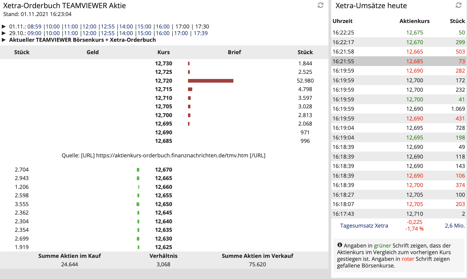Open the 17:39 snapshot for 29.10.
468x279 pixels.
pos(200,33)
